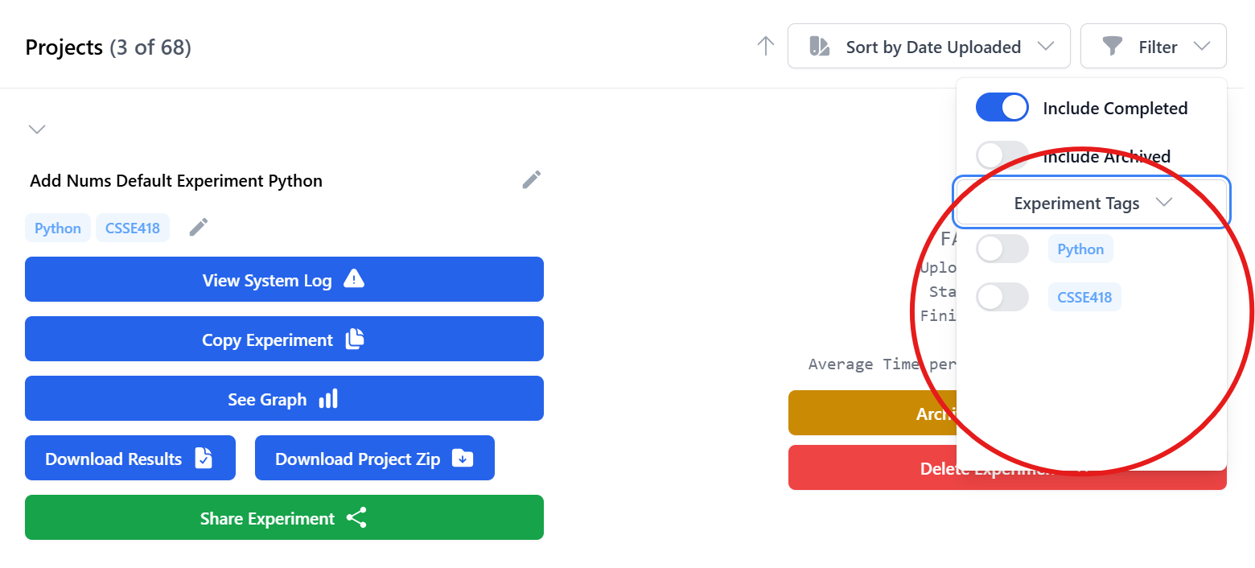The height and width of the screenshot is (568, 1255).
Task: Click Download Results button
Action: [x=130, y=458]
